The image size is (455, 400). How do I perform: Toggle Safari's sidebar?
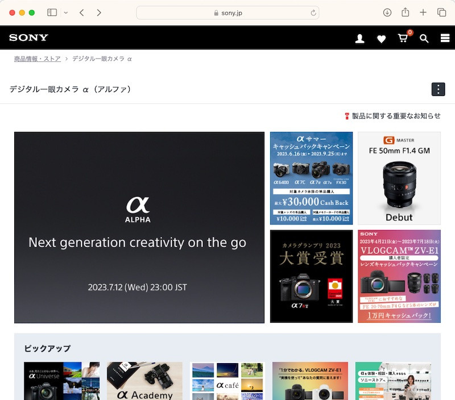52,13
